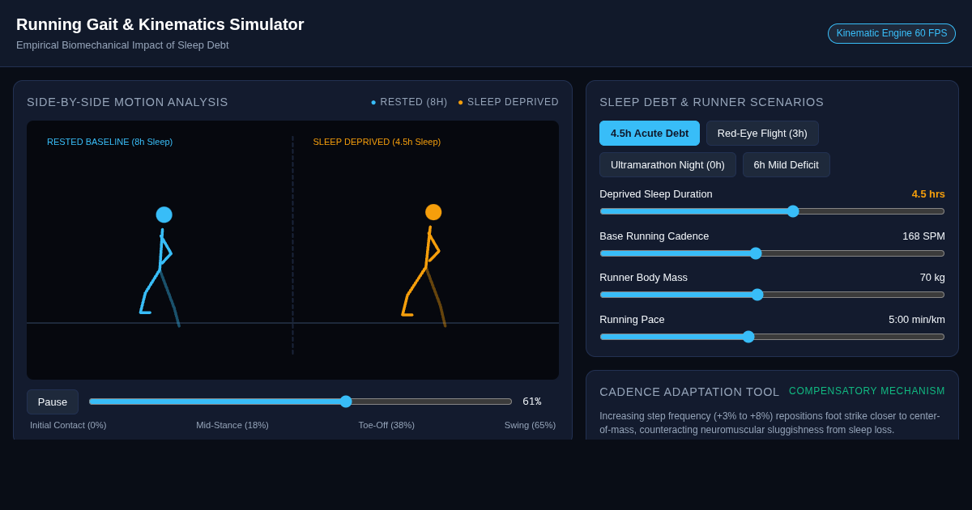Adjust the Deprived Sleep Duration slider
972x510 pixels.
tap(772, 211)
